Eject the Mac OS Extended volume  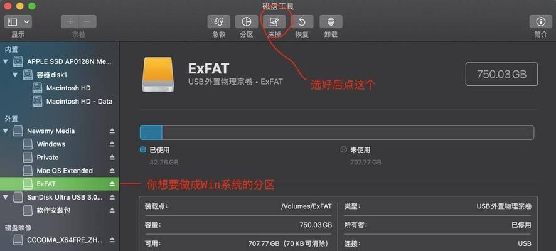112,171
